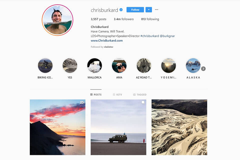
Task: Open the sunset mountain video post
Action: [x=57, y=127]
